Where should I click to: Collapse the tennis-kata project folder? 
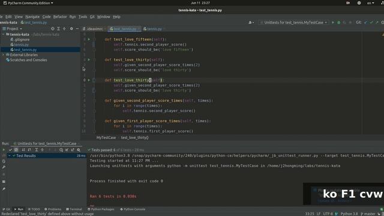point(4,34)
